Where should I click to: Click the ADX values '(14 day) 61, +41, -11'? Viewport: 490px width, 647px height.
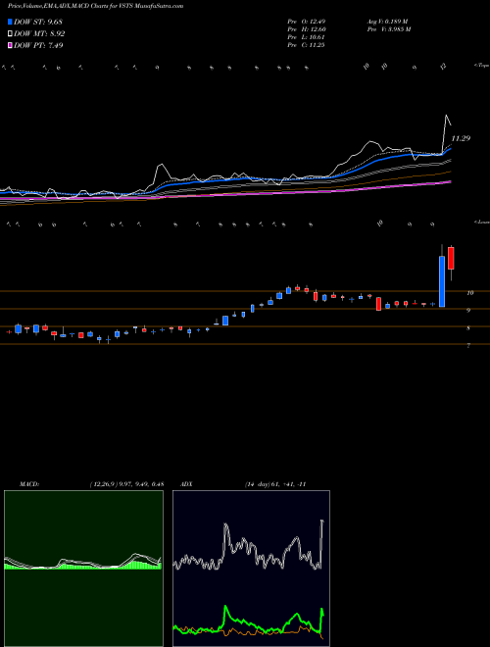tap(275, 484)
